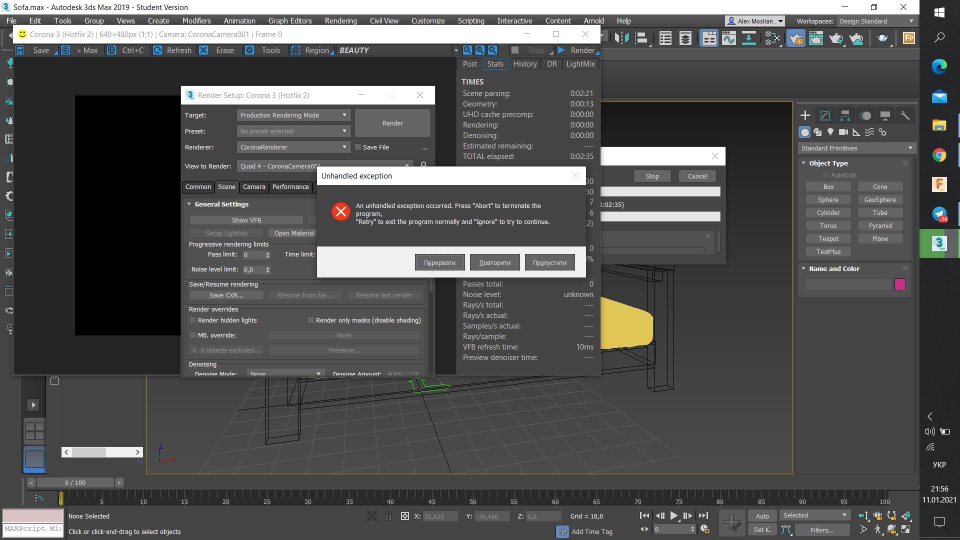Click the Render Production teapot icon
This screenshot has height=540, width=960.
coord(836,38)
